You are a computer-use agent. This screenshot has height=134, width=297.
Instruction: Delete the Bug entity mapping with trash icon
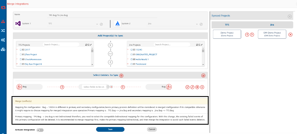pos(202,87)
